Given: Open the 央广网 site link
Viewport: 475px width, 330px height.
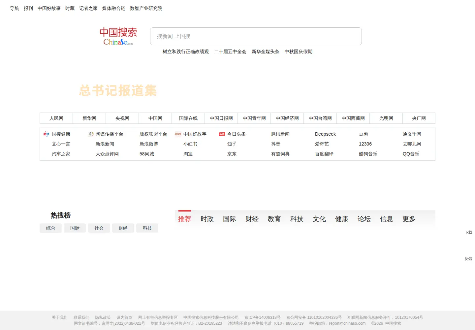Looking at the screenshot, I should (x=419, y=118).
